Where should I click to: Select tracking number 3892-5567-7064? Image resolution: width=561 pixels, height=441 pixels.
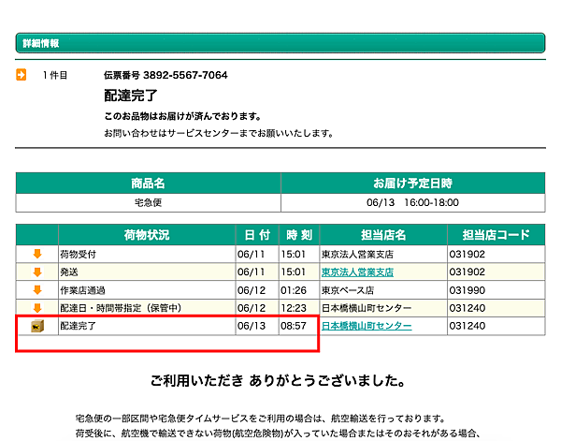[185, 75]
